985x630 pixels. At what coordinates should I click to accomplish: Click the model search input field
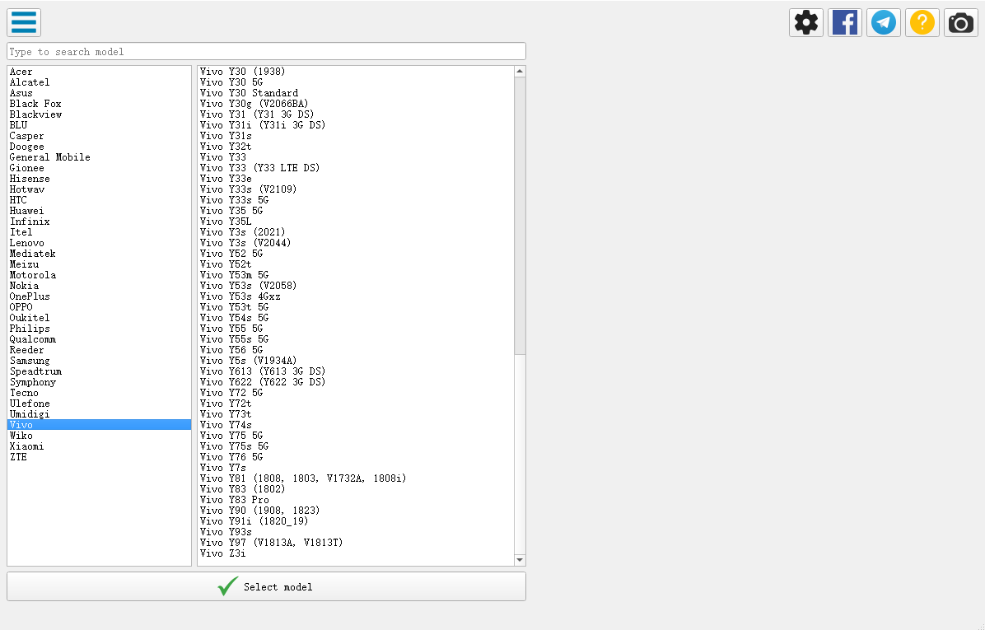266,51
